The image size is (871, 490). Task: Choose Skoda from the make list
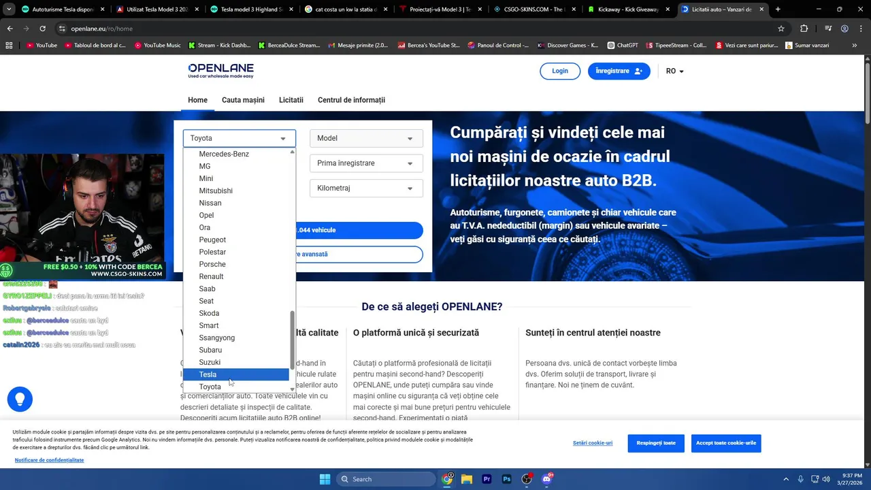[x=235, y=313]
